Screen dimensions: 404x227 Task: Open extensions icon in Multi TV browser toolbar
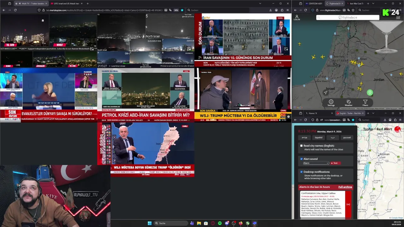pyautogui.click(x=282, y=10)
